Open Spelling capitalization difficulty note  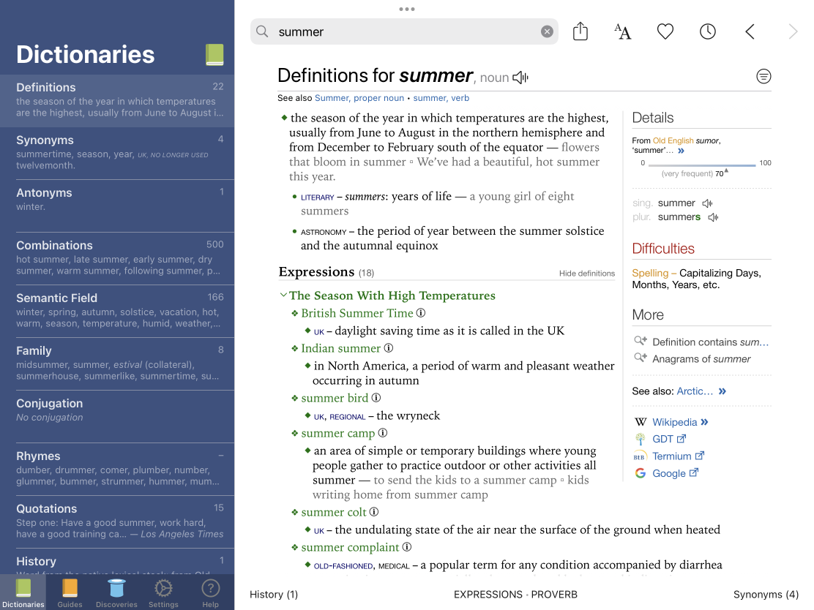697,279
